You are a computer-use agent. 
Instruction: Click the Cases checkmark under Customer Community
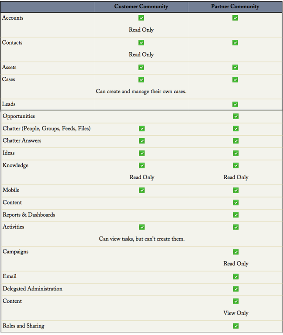pyautogui.click(x=141, y=80)
